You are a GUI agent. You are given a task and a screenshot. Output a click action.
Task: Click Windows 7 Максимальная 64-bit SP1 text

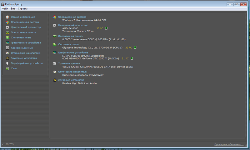pos(84,20)
